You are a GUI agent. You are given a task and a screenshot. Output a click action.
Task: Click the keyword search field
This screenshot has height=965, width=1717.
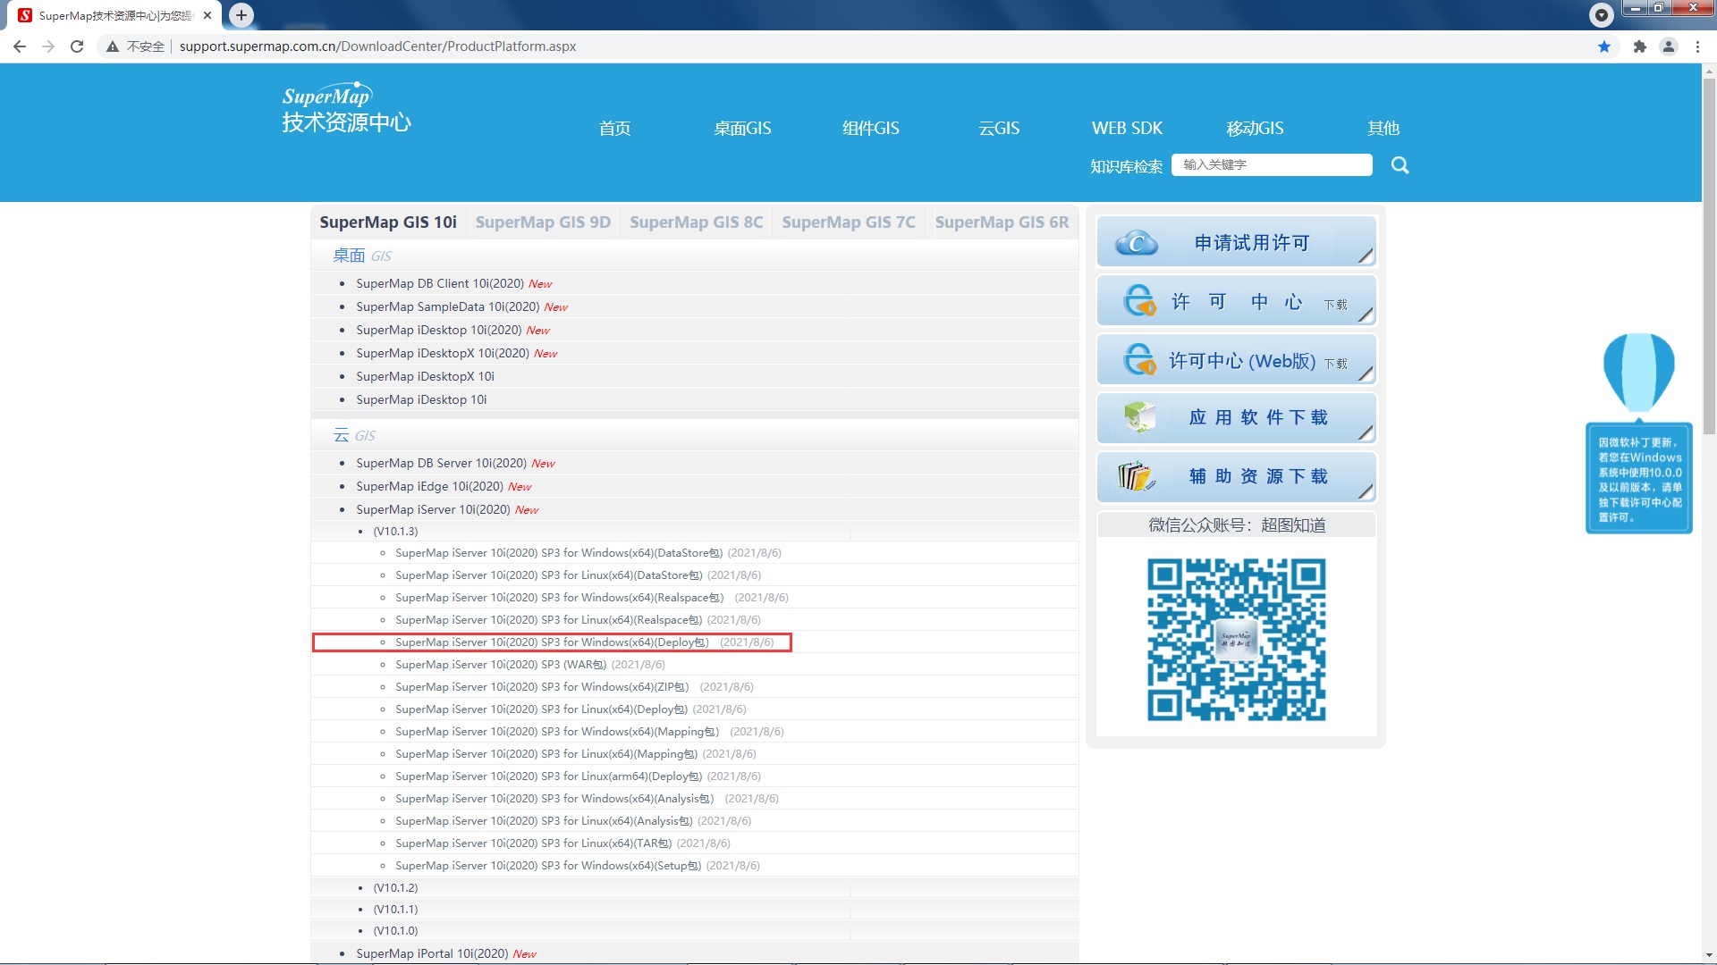point(1272,164)
